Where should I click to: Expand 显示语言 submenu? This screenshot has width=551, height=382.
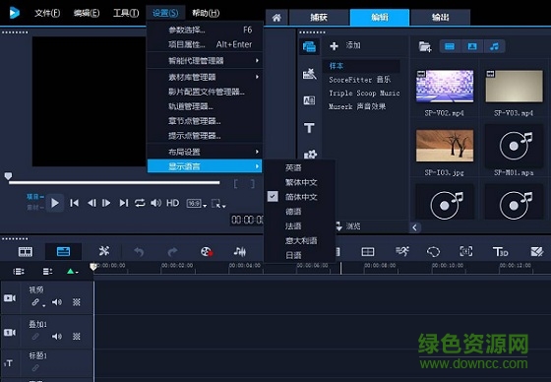point(205,166)
